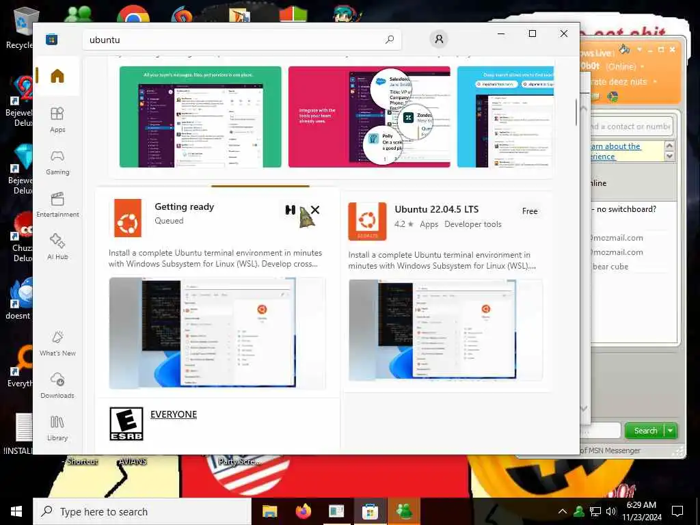Image resolution: width=700 pixels, height=525 pixels.
Task: Pause the queued Ubuntu download
Action: click(x=290, y=210)
